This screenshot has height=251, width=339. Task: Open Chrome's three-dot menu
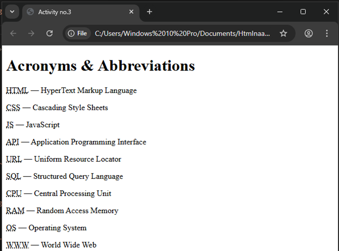pyautogui.click(x=326, y=33)
